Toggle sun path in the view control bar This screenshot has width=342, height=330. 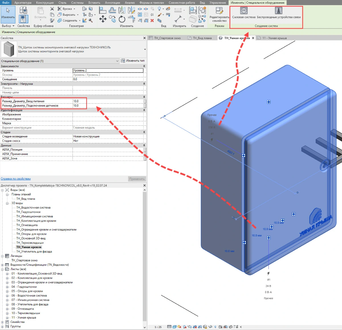179,327
